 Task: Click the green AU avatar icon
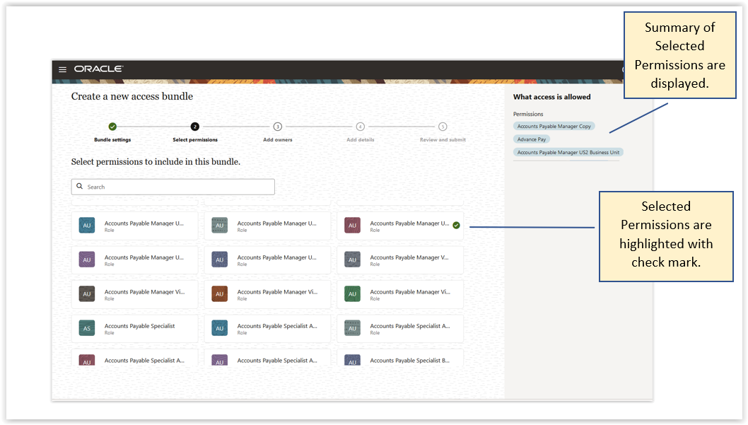pyautogui.click(x=352, y=294)
